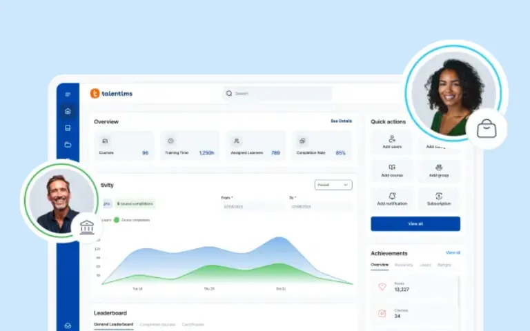Click the Courses icon in Achievements
The image size is (530, 331).
382,313
